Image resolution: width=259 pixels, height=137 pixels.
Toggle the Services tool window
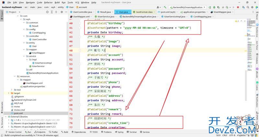click(145, 132)
